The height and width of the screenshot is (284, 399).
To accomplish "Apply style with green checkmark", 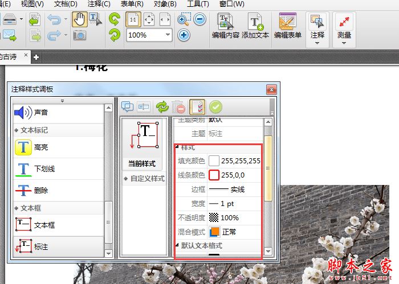I will click(x=216, y=106).
